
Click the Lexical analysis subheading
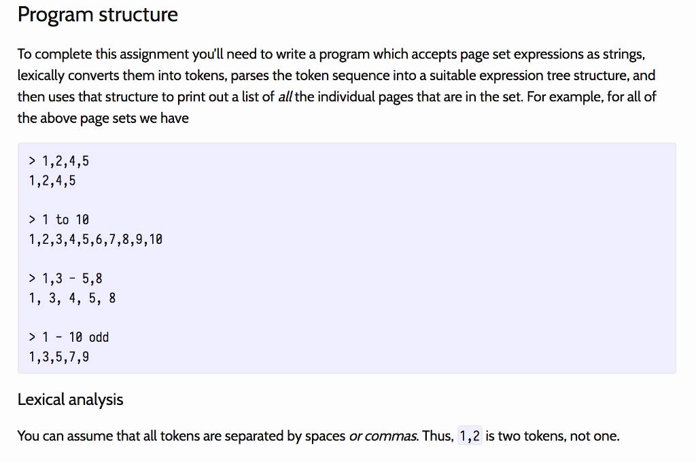pos(70,399)
